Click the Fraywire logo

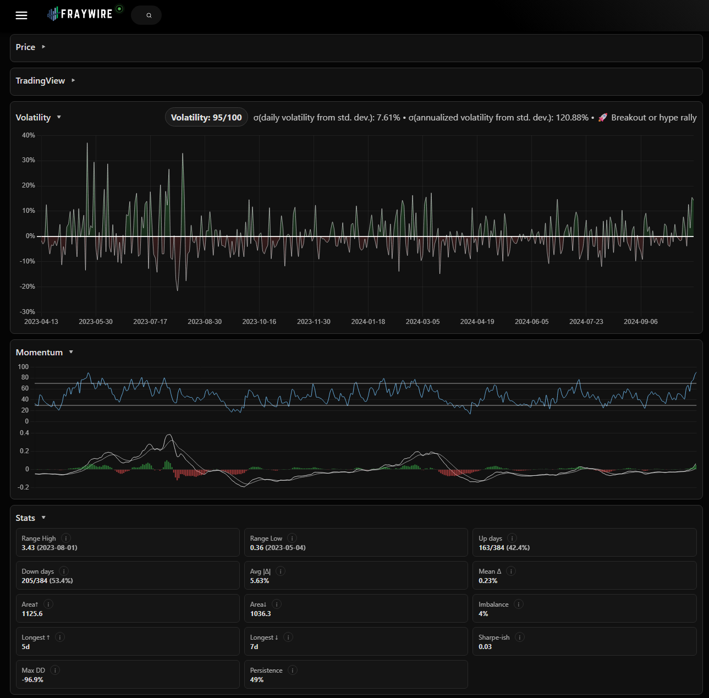(80, 14)
